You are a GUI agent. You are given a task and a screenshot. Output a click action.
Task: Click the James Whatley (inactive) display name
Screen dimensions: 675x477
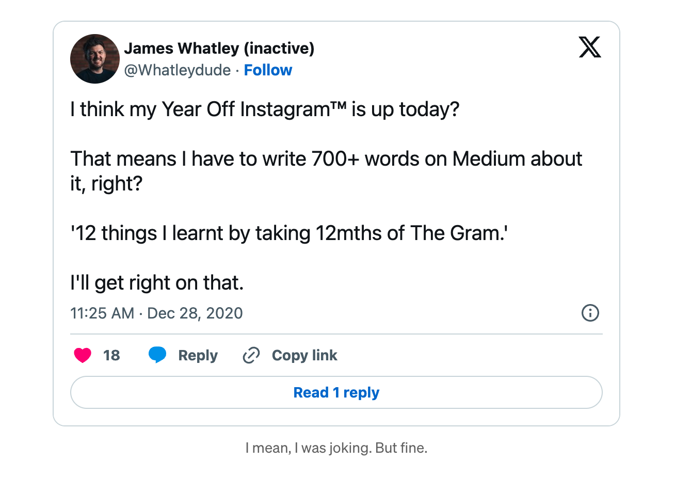coord(219,49)
